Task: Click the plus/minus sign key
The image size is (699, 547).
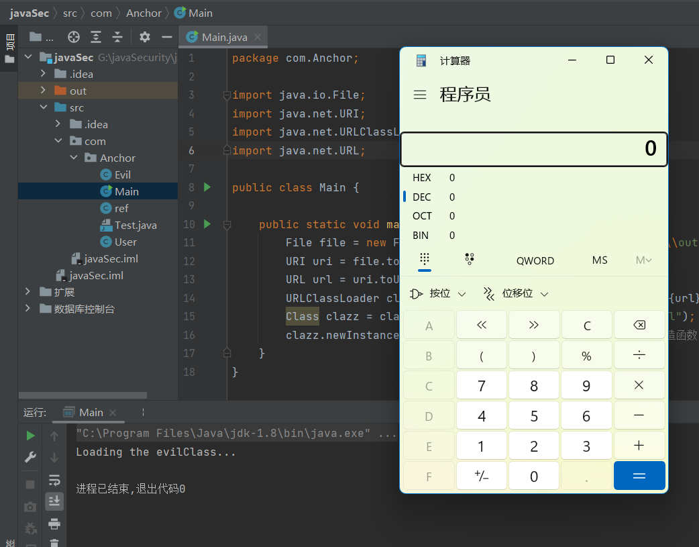Action: pyautogui.click(x=482, y=476)
